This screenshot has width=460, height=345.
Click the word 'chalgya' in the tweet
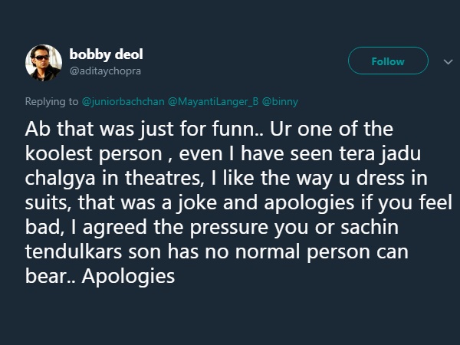60,179
